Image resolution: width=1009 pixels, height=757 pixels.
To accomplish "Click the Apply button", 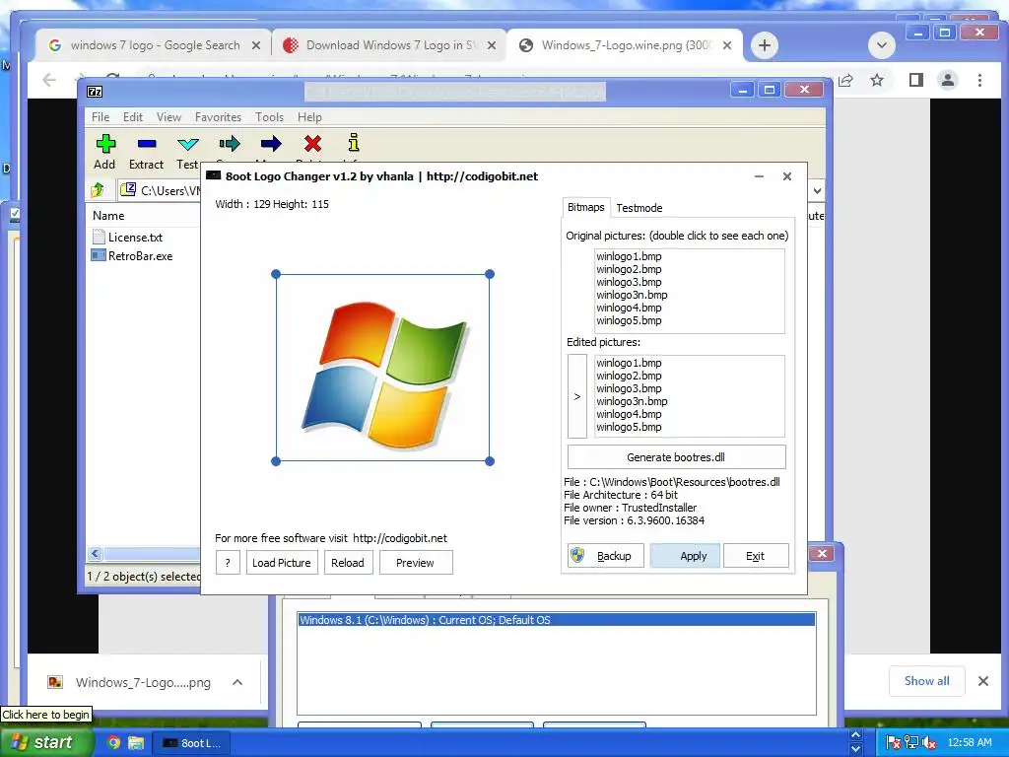I will point(686,556).
